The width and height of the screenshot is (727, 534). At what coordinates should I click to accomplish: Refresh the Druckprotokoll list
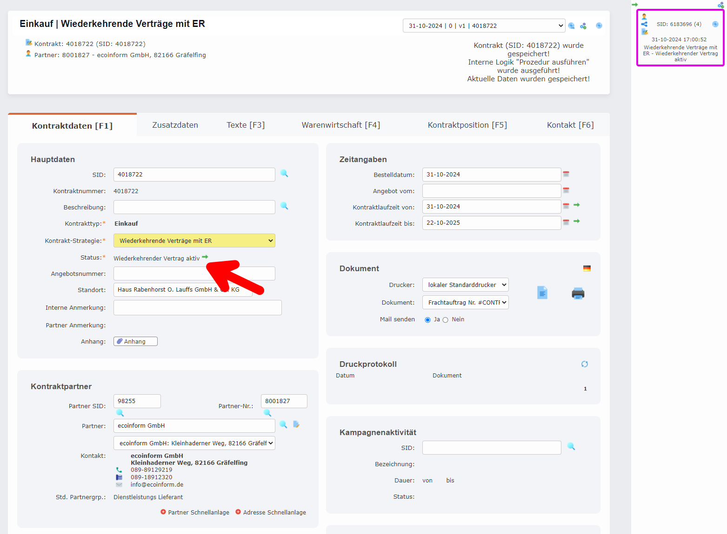click(x=585, y=364)
